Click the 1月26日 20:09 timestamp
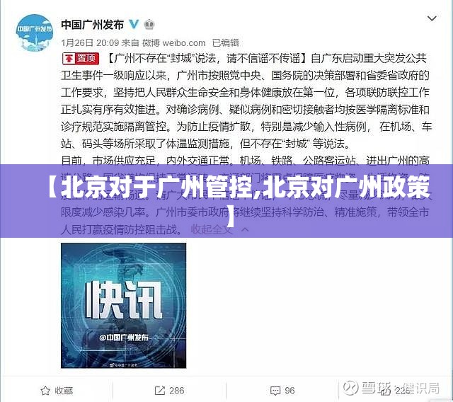This screenshot has height=402, width=453. click(90, 43)
